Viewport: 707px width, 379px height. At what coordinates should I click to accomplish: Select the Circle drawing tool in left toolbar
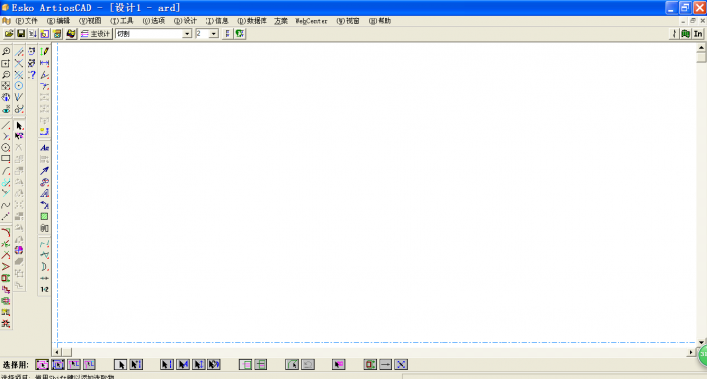pos(6,147)
